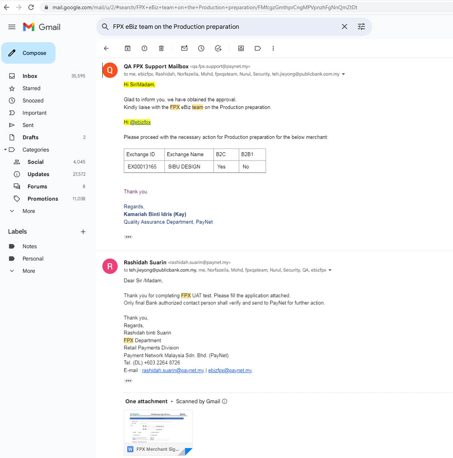
Task: Click the Move to icon
Action: click(241, 49)
